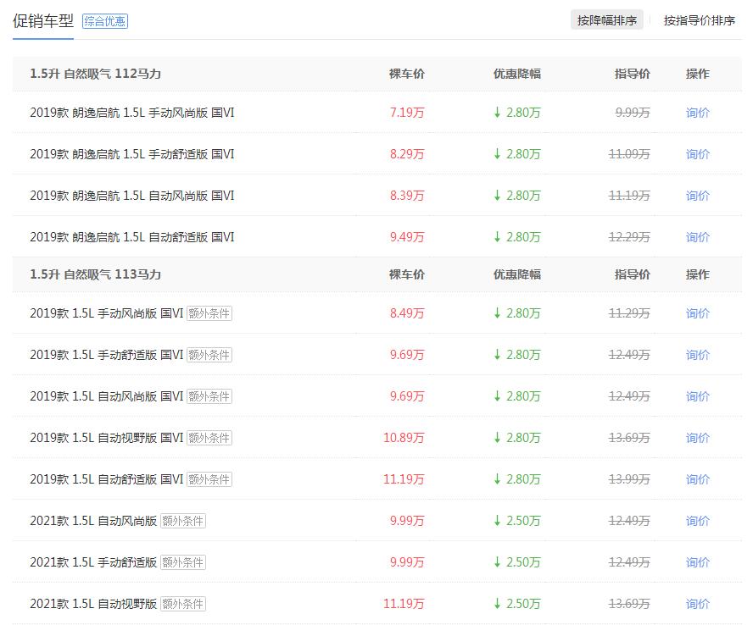
Task: Click the 综合优惠 tag
Action: click(104, 21)
